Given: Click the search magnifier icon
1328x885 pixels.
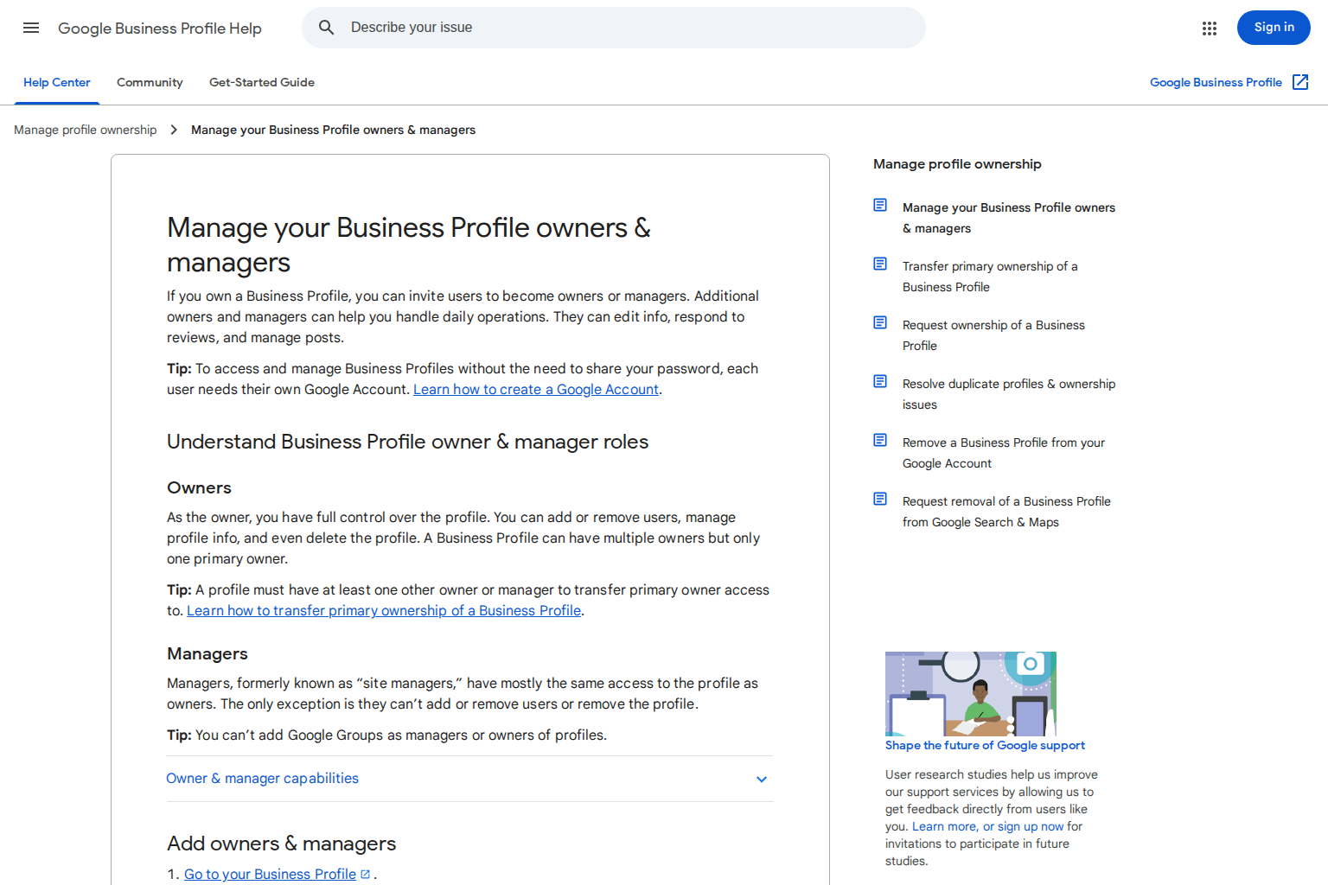Looking at the screenshot, I should tap(327, 28).
